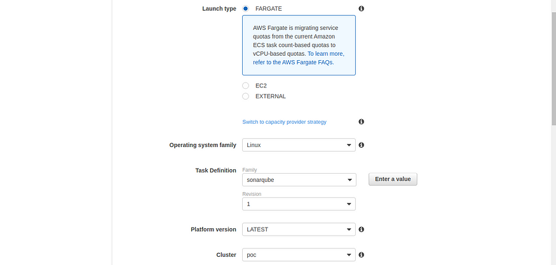Viewport: 556px width, 265px height.
Task: Click the Launch type label
Action: click(219, 8)
